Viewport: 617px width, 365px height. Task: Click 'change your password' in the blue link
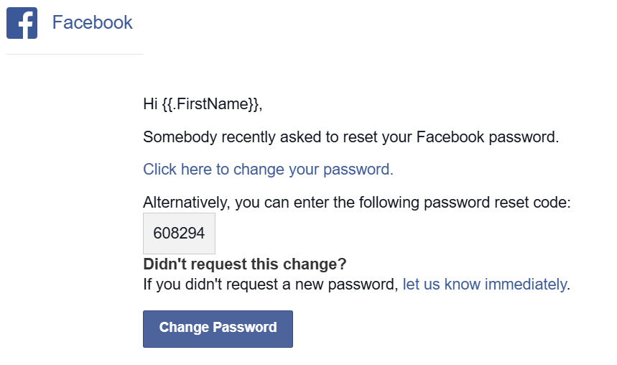[312, 170]
